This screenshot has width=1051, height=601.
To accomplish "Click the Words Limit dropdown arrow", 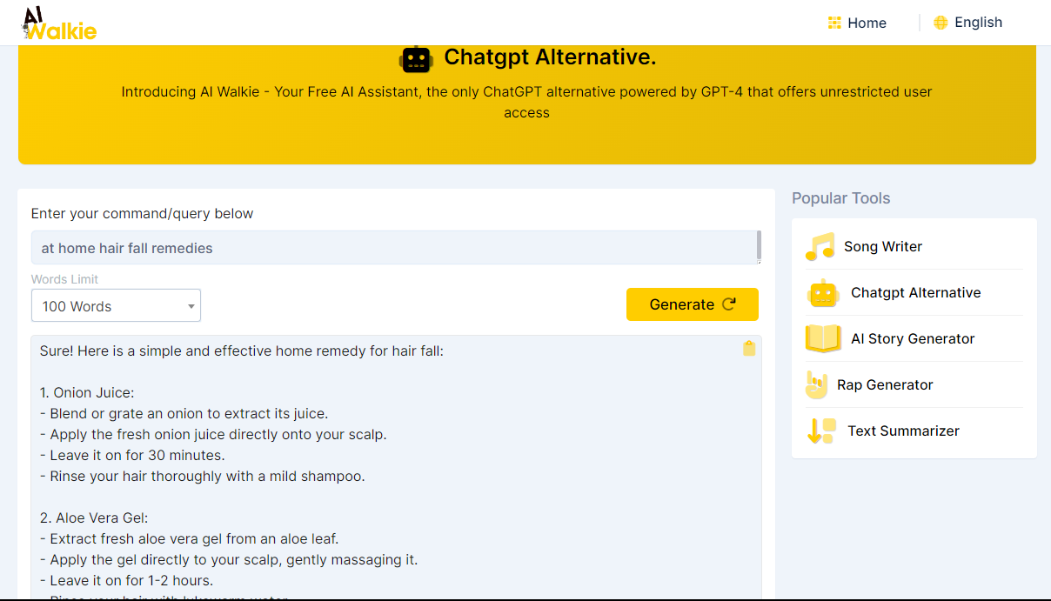I will coord(191,306).
